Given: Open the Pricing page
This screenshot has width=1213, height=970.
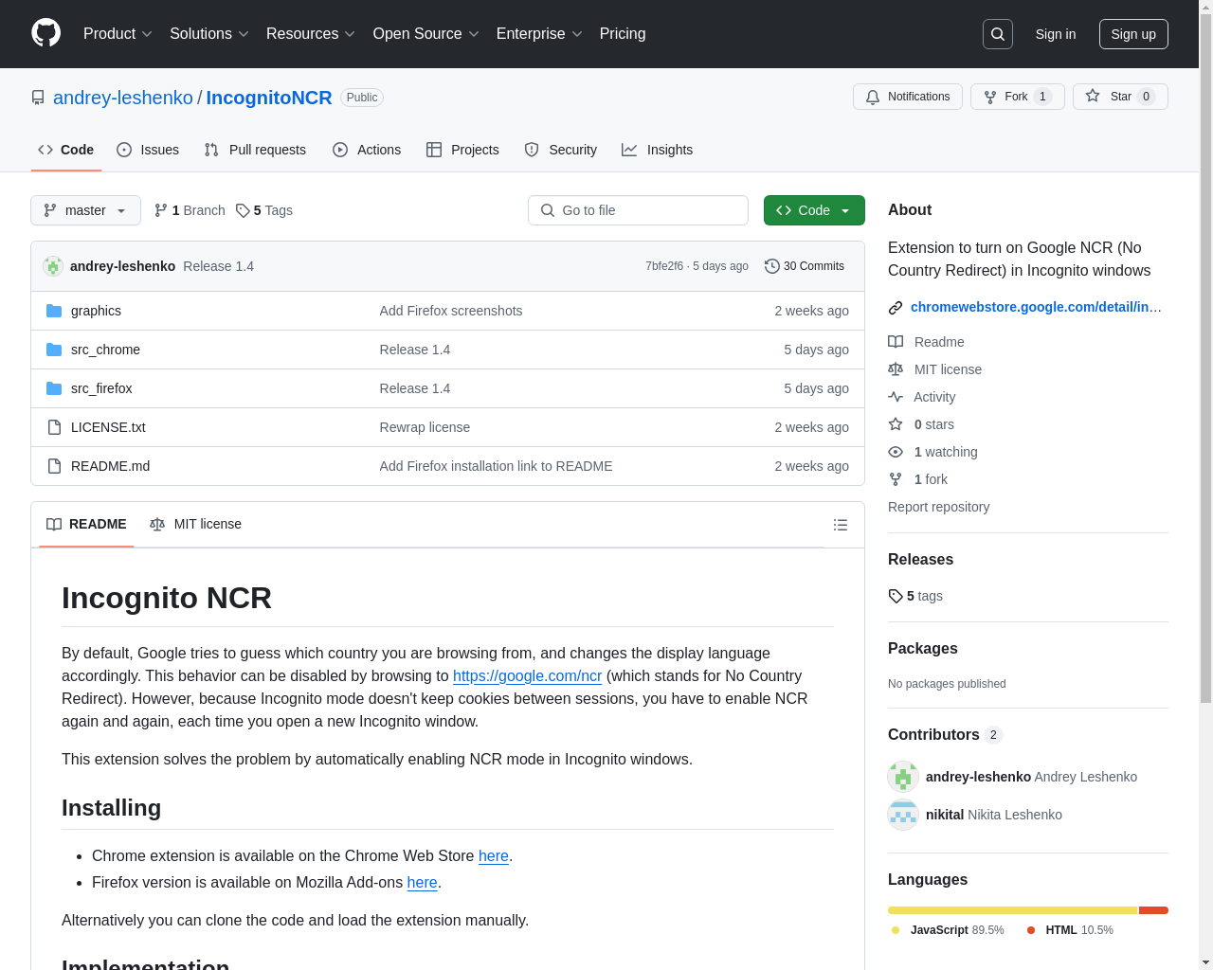Looking at the screenshot, I should point(623,34).
